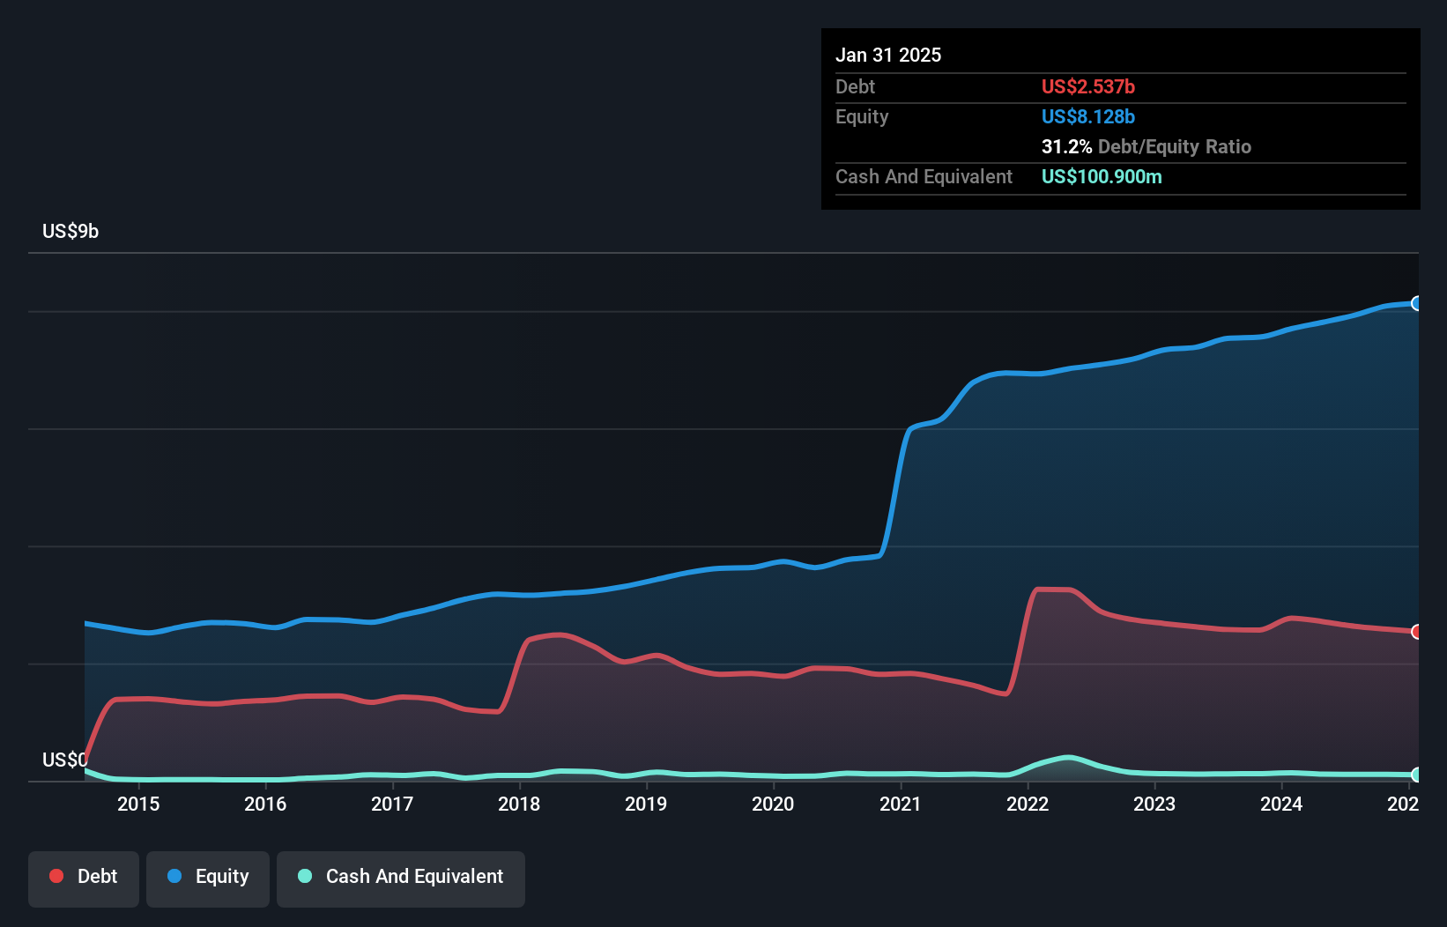Screen dimensions: 1447x927
Task: Toggle the Cash And Equivalent legend button
Action: click(x=401, y=879)
